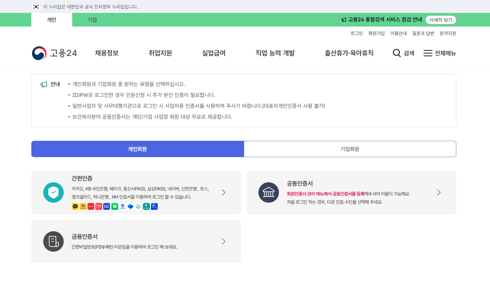This screenshot has height=303, width=490.
Task: Select the KakaoTalk simple login icon
Action: point(75,206)
